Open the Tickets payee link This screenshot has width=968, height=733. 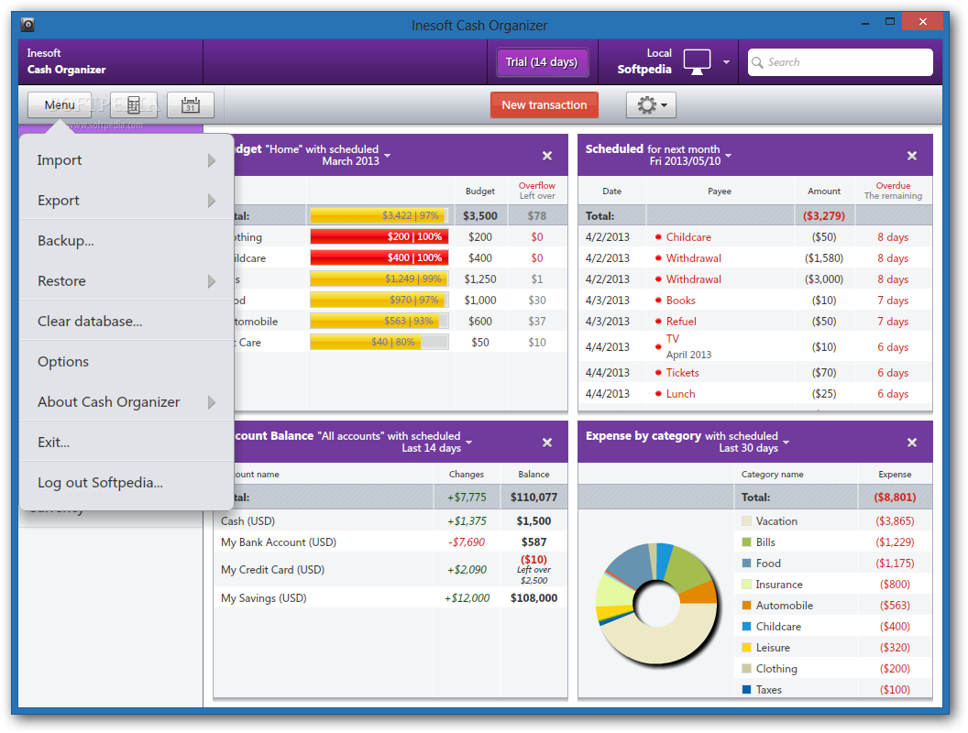click(x=682, y=373)
